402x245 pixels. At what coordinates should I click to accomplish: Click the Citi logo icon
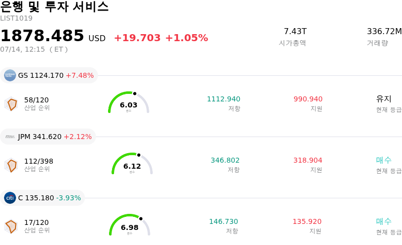(x=10, y=198)
